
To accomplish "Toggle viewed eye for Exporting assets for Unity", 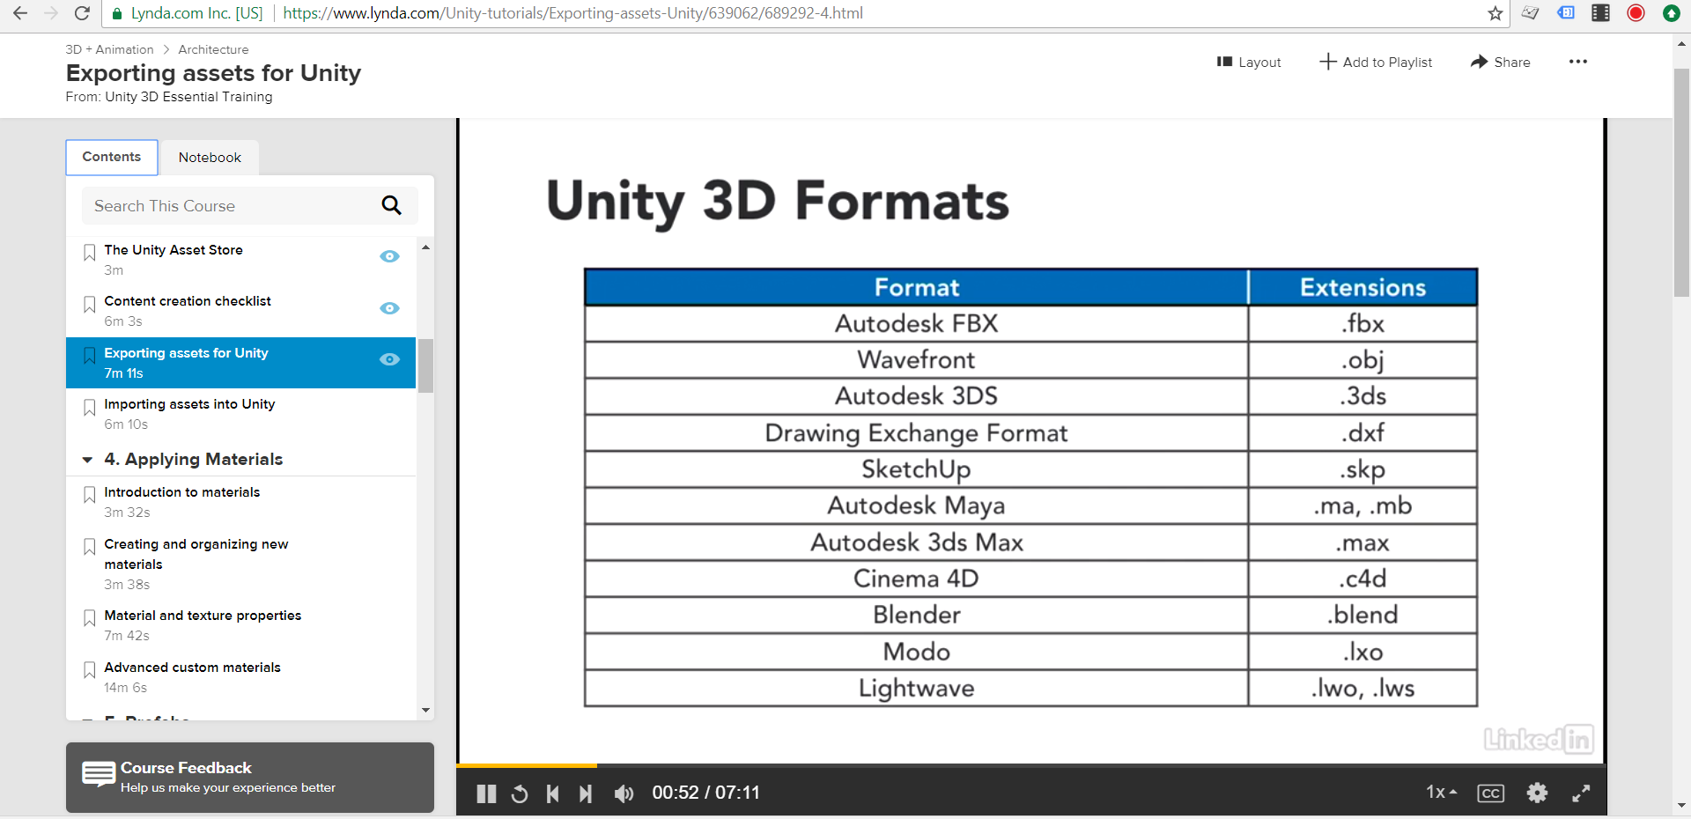I will 389,359.
